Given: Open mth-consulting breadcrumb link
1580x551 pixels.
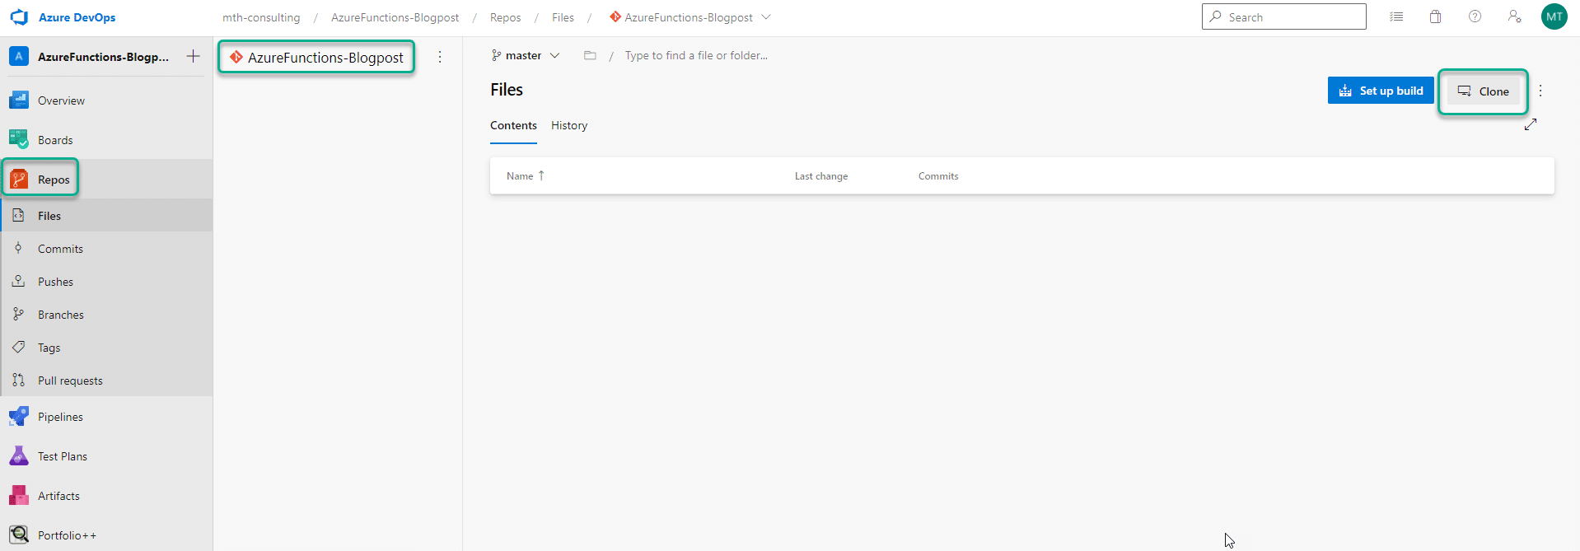Looking at the screenshot, I should point(261,17).
